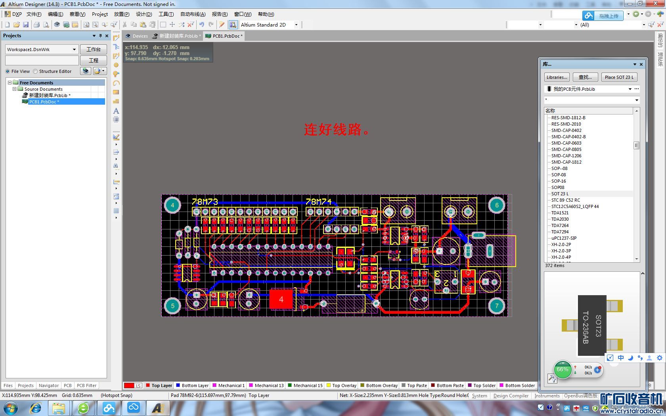Open the Workspace1.DsnWrk dropdown
This screenshot has height=416, width=666.
click(74, 50)
